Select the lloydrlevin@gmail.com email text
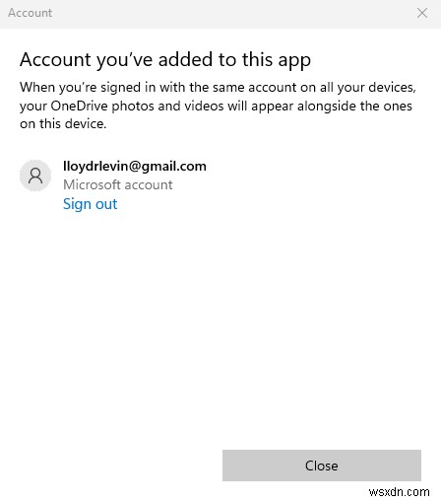The image size is (441, 502). (135, 166)
